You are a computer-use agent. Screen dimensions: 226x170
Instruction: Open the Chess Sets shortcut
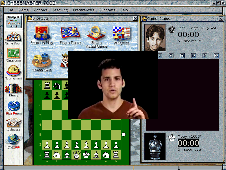pyautogui.click(x=42, y=62)
